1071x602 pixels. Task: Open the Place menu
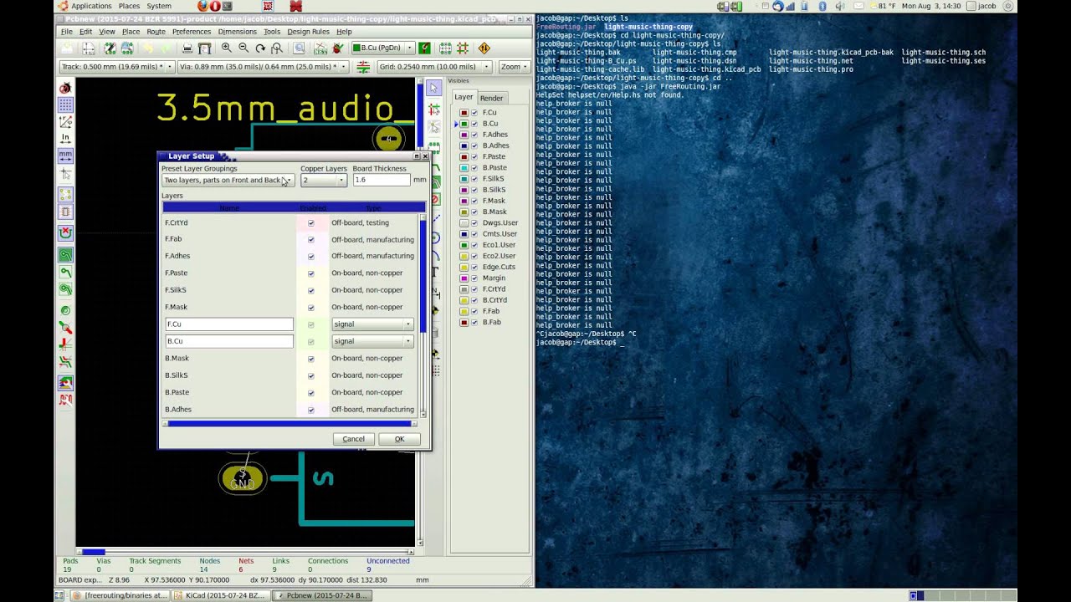click(131, 32)
